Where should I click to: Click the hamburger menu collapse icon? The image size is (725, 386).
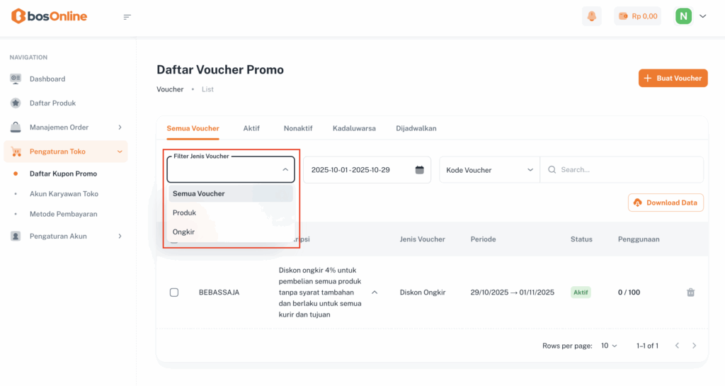click(127, 17)
